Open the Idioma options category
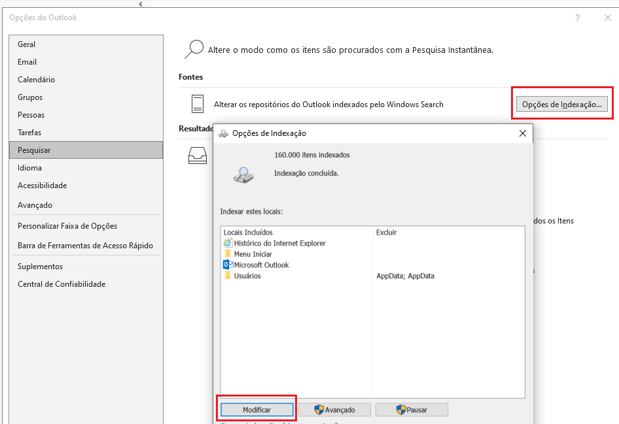 coord(86,168)
